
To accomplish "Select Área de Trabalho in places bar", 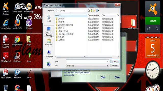I will (x=49, y=31).
